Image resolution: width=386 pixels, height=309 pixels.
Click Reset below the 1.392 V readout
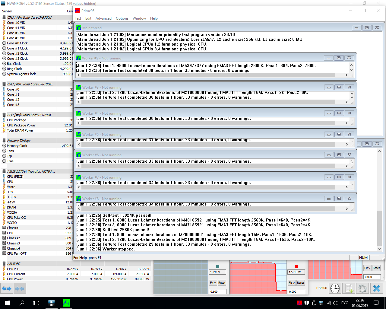tap(222, 283)
